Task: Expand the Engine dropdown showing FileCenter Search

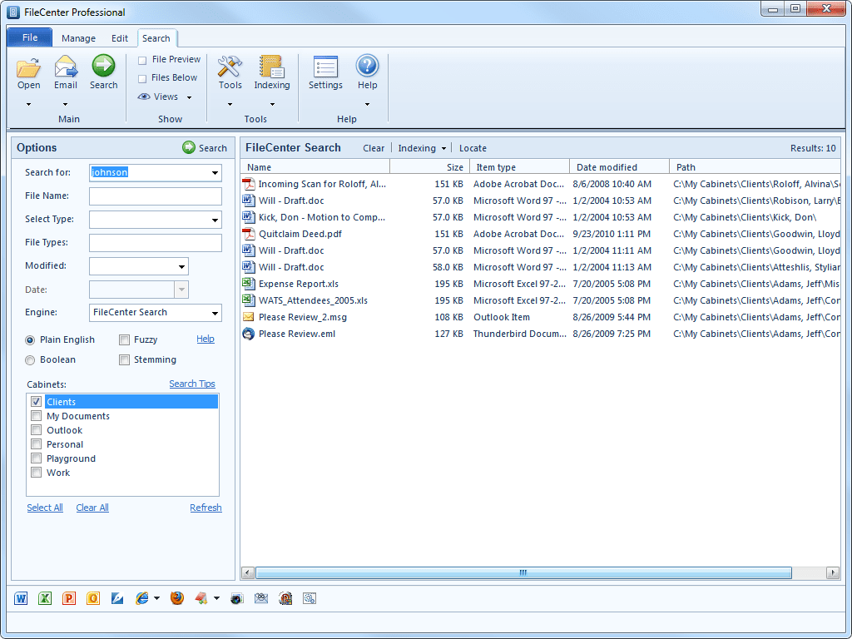Action: tap(215, 313)
